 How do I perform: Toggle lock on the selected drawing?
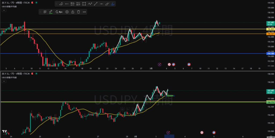[x=73, y=12]
